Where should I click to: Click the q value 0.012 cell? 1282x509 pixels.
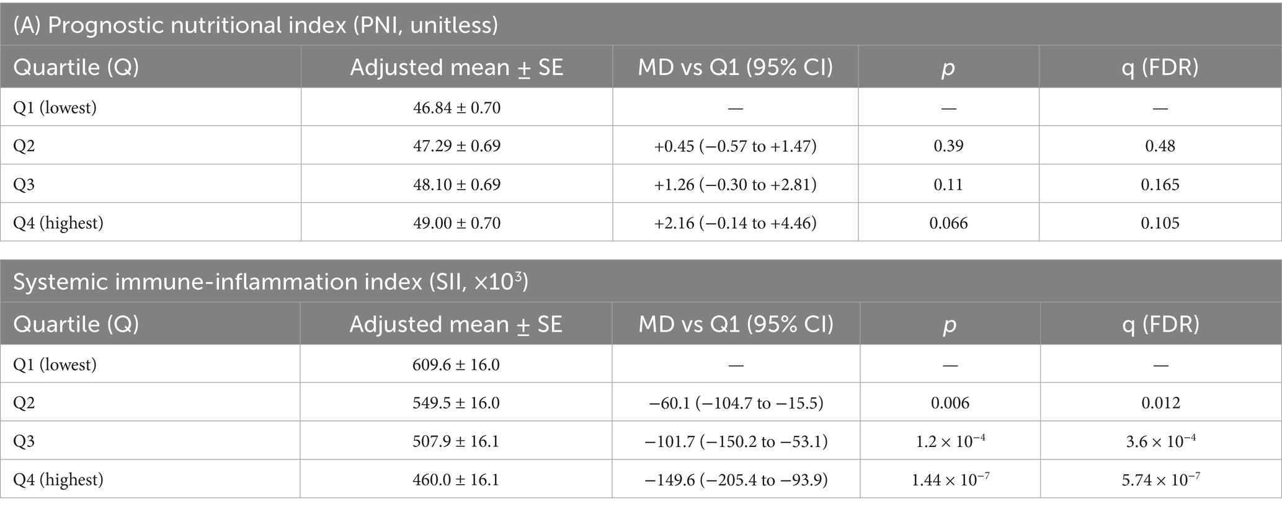pyautogui.click(x=1160, y=403)
